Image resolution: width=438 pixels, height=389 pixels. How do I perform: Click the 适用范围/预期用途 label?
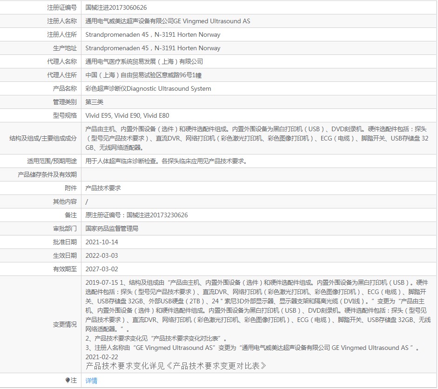point(52,161)
